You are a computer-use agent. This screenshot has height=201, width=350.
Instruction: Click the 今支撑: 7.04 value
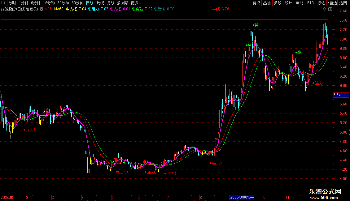coord(76,9)
